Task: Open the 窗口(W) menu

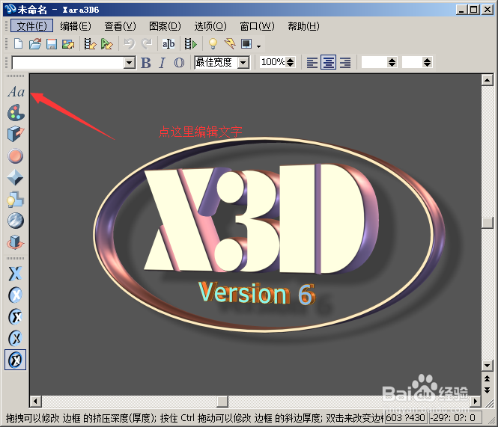Action: pos(257,26)
